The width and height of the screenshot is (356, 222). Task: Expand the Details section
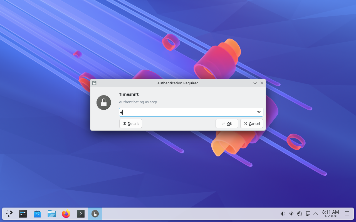[131, 123]
